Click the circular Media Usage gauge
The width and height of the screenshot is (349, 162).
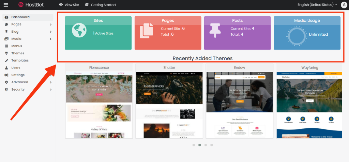pos(297,36)
